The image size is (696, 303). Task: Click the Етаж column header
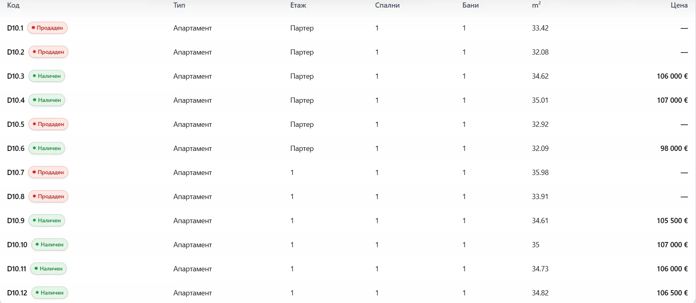298,5
